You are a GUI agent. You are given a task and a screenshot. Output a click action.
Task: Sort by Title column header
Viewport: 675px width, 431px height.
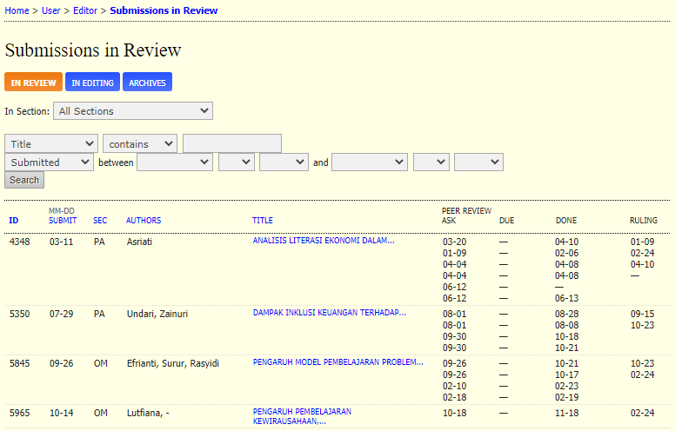(263, 221)
